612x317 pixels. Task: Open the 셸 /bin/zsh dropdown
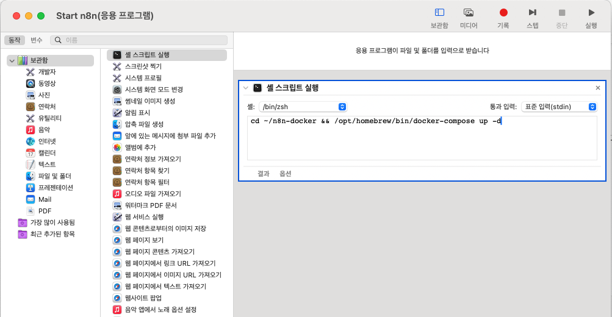point(303,107)
